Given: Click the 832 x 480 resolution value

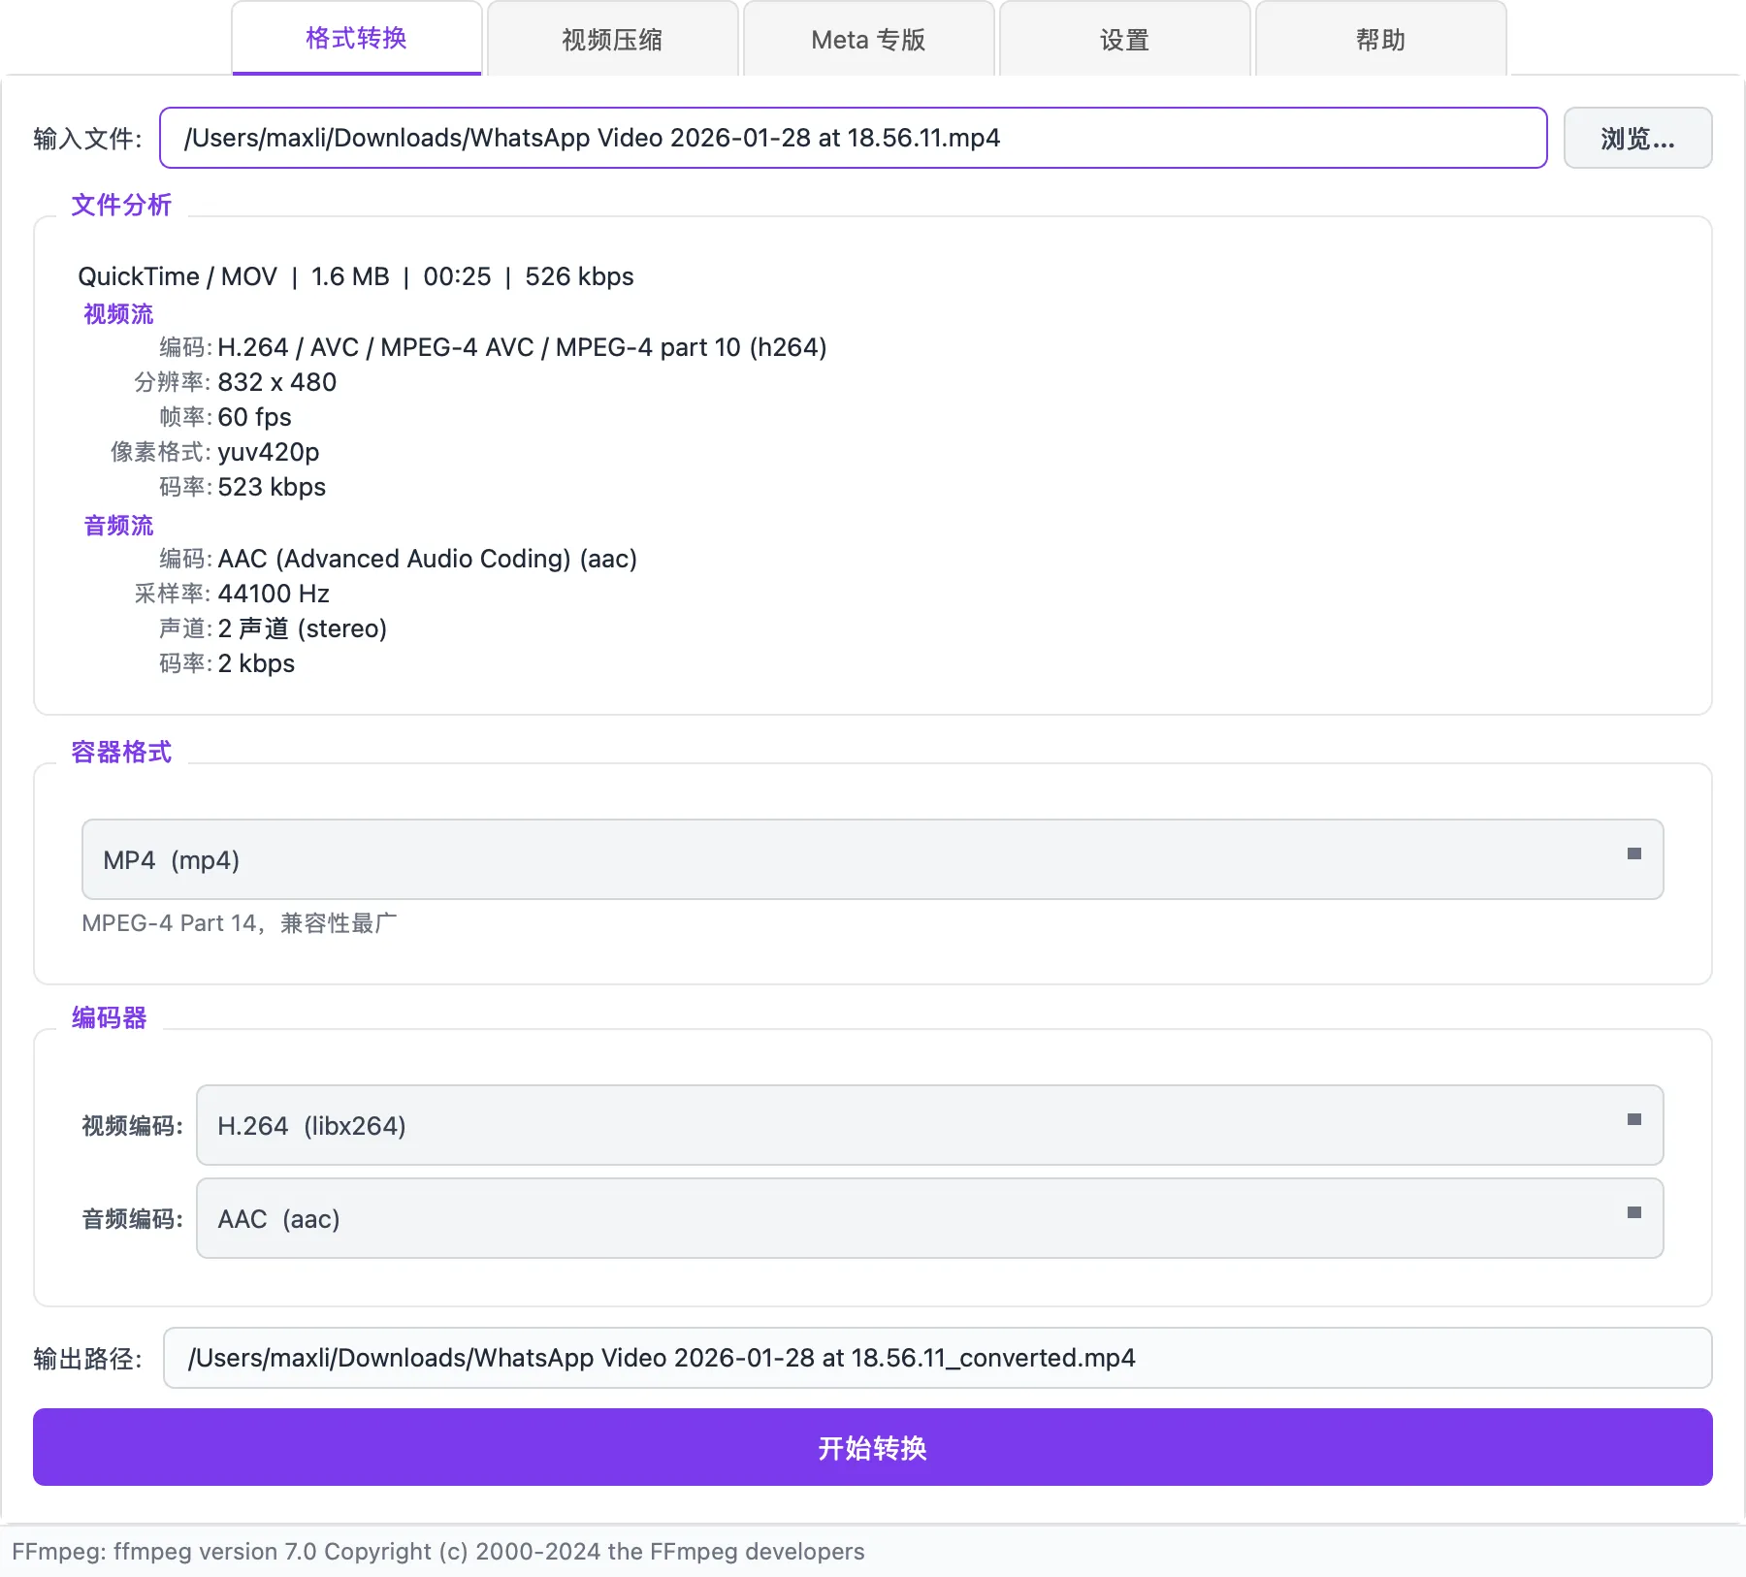Looking at the screenshot, I should point(277,382).
